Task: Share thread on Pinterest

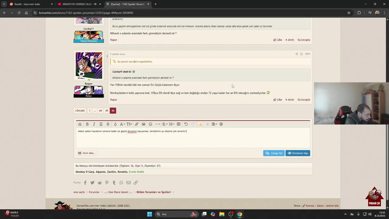Action: [x=107, y=182]
